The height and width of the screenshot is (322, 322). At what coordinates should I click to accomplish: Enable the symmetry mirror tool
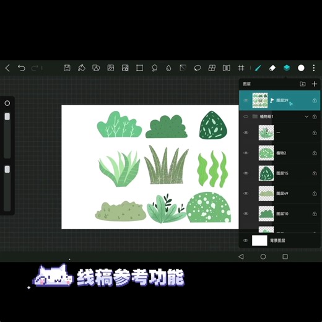tap(227, 68)
